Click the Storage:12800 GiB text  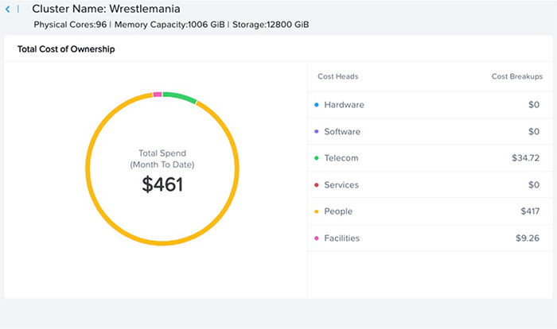point(271,25)
